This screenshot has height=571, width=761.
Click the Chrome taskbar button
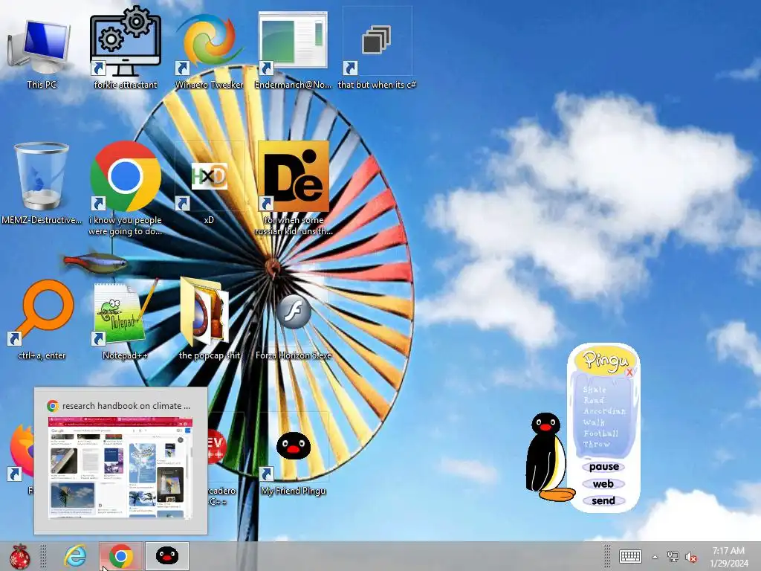point(121,556)
